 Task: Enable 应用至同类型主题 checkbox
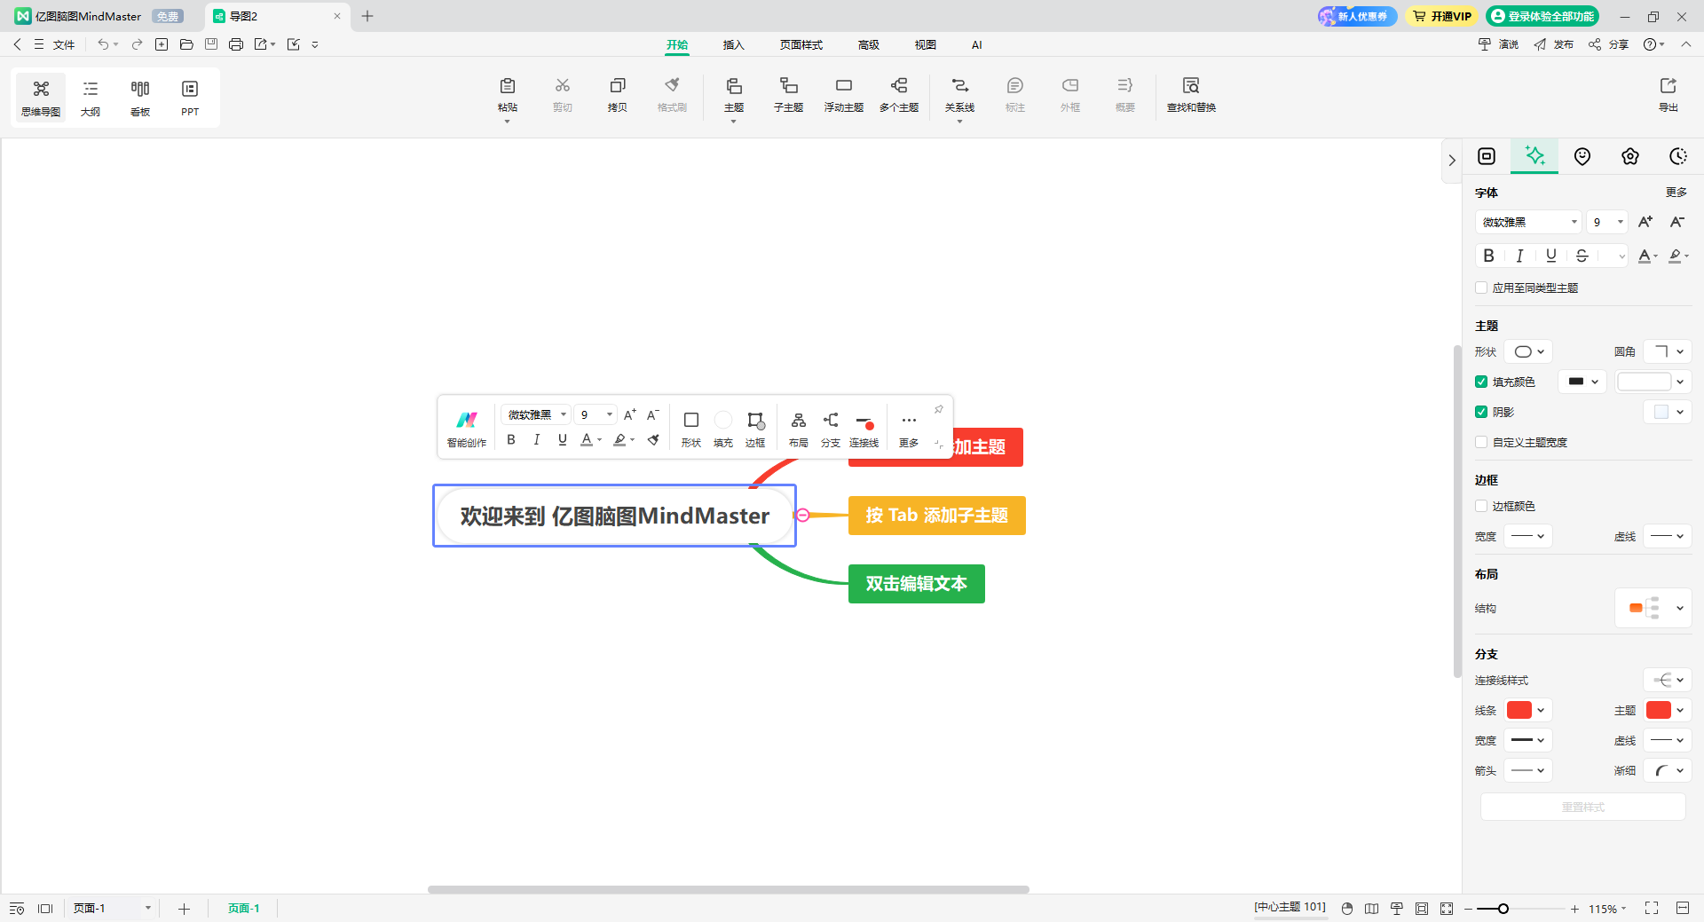point(1481,288)
